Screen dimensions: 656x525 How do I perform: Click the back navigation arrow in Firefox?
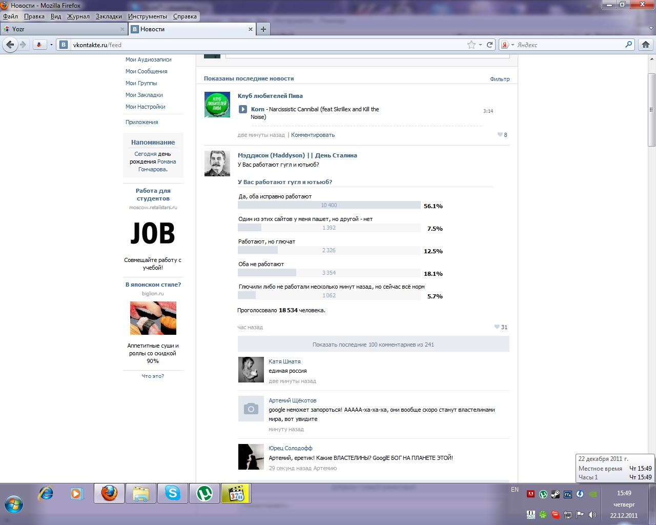pos(10,45)
